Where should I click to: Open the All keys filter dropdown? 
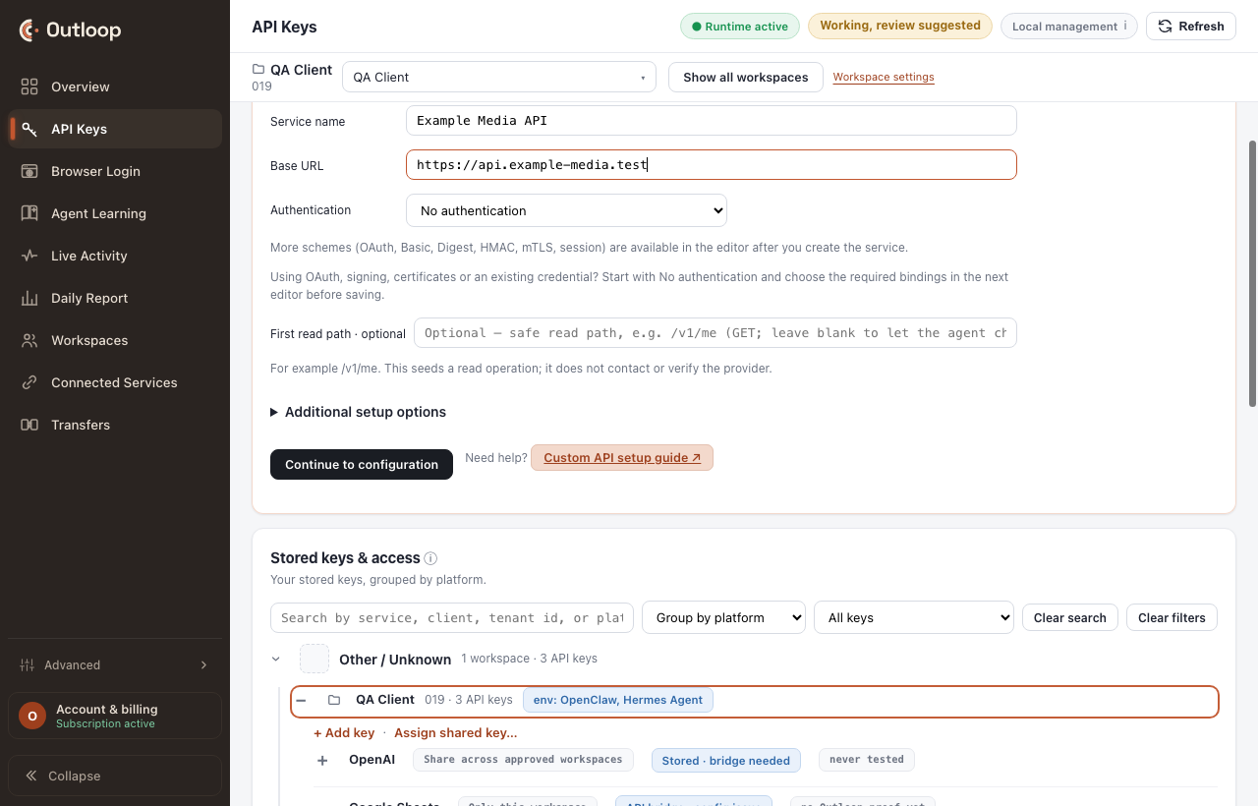pyautogui.click(x=914, y=617)
